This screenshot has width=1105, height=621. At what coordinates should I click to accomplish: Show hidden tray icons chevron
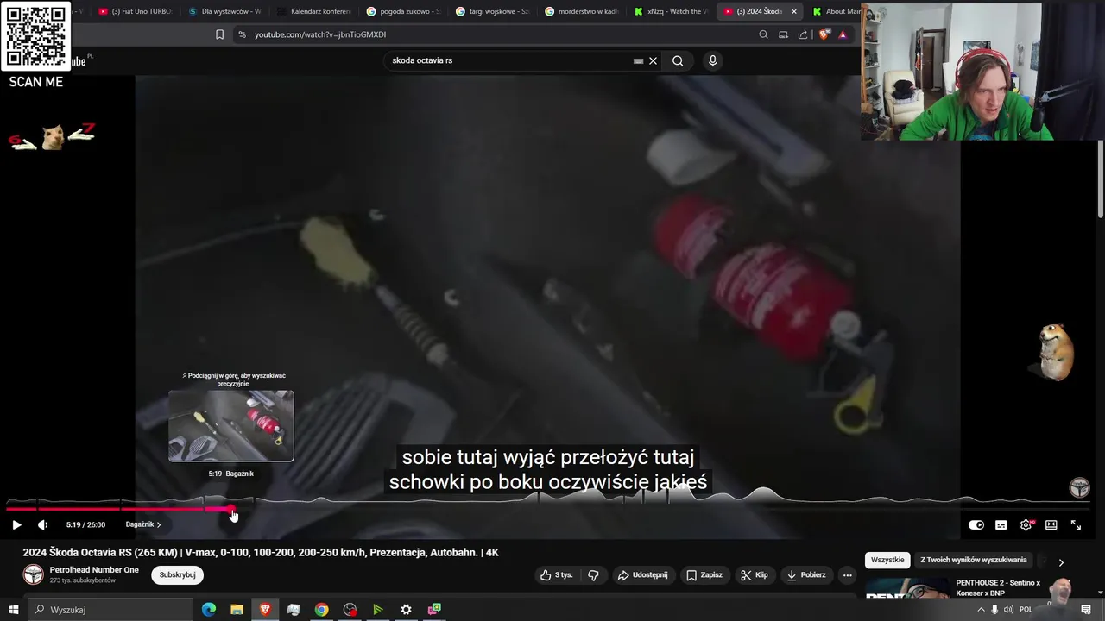[x=980, y=610]
